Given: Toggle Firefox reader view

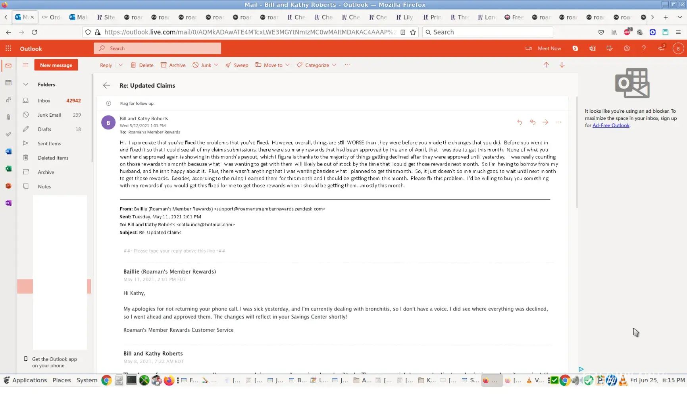Looking at the screenshot, I should coord(403,32).
